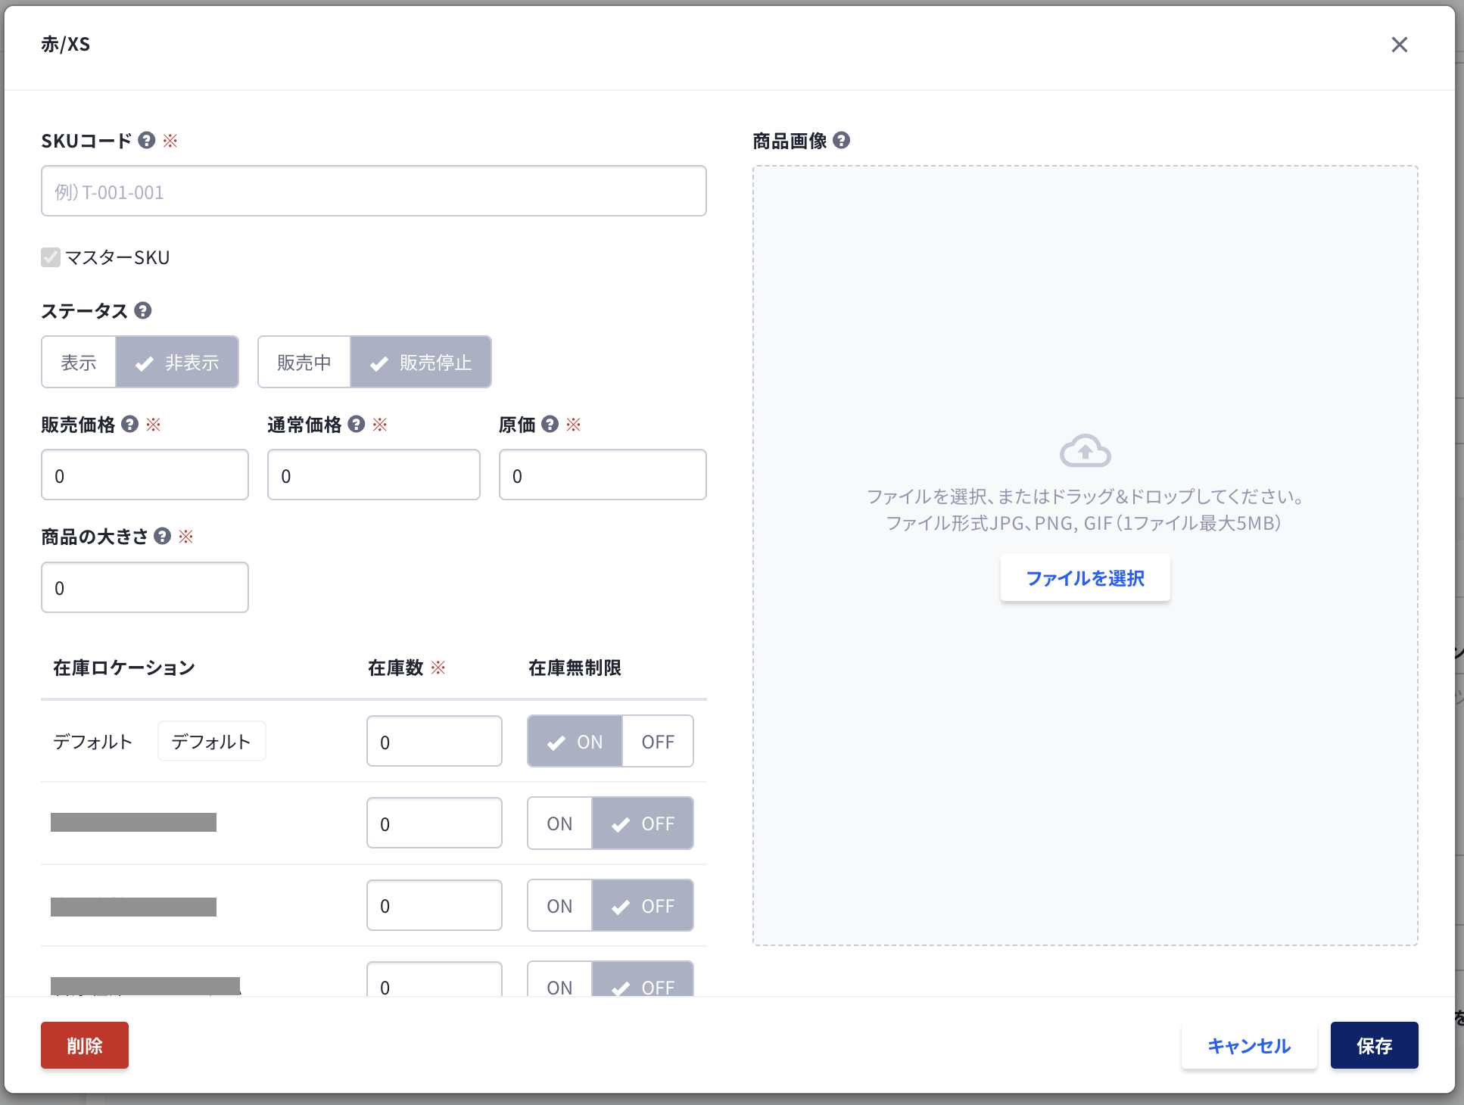Select the 販売中 status option
Screen dimensions: 1464x1105
pos(304,363)
